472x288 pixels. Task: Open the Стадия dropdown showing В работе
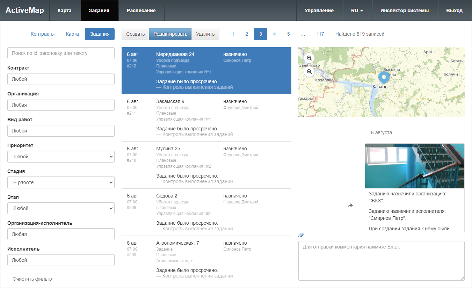pyautogui.click(x=61, y=182)
